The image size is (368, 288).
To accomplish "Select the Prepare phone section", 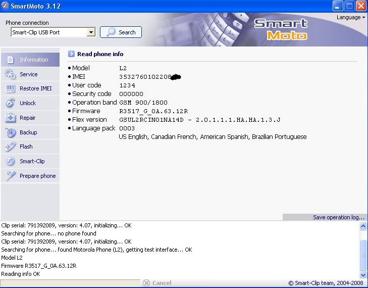I will click(30, 176).
